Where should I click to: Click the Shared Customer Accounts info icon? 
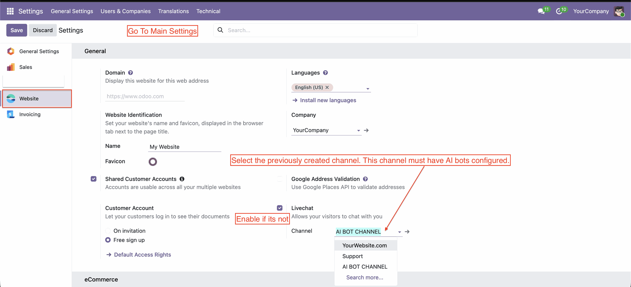(182, 179)
